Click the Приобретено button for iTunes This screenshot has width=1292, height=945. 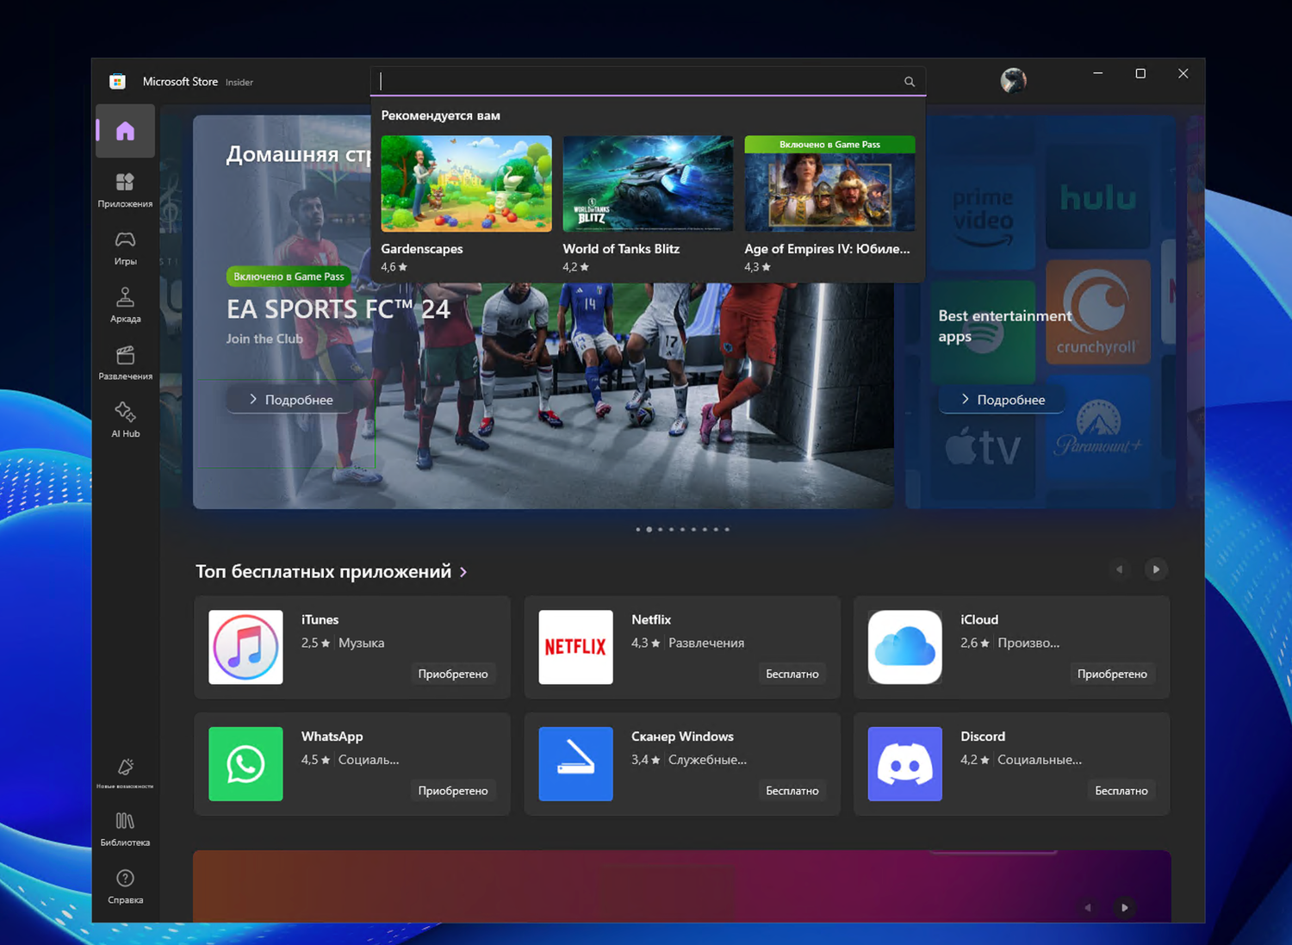[453, 674]
